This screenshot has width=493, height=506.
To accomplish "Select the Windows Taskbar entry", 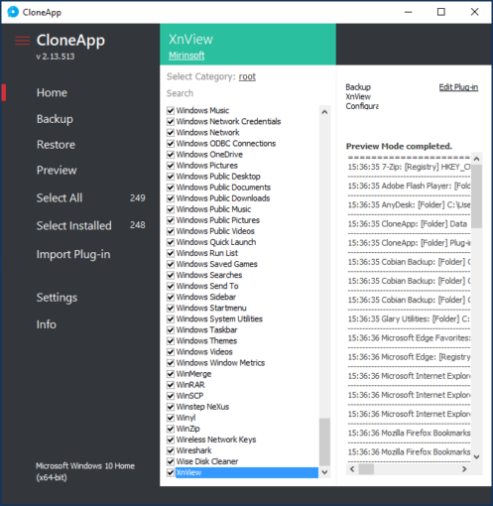I will pos(206,329).
